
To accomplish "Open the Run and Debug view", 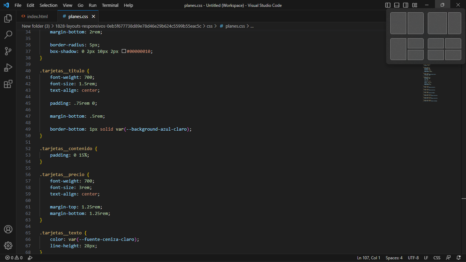I will point(8,68).
